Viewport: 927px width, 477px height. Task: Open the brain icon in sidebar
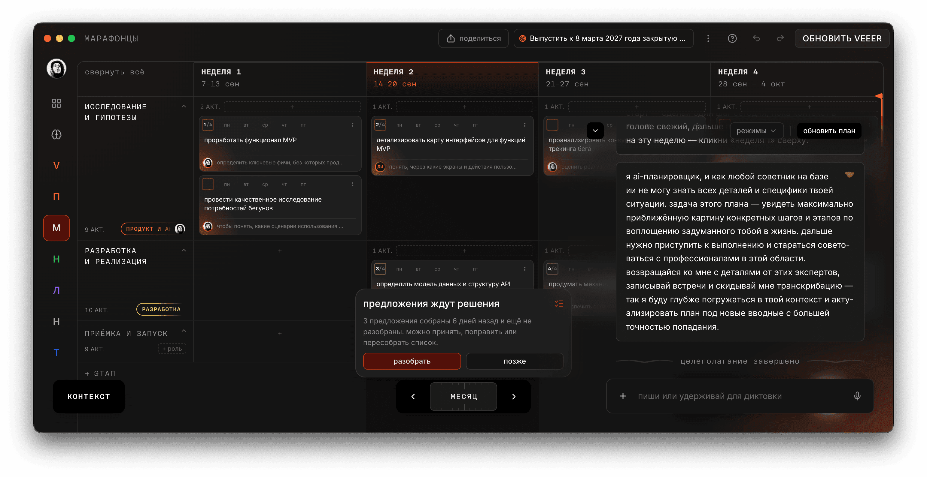56,134
